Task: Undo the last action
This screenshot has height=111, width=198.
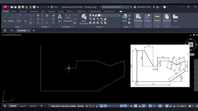Action: click(x=38, y=7)
